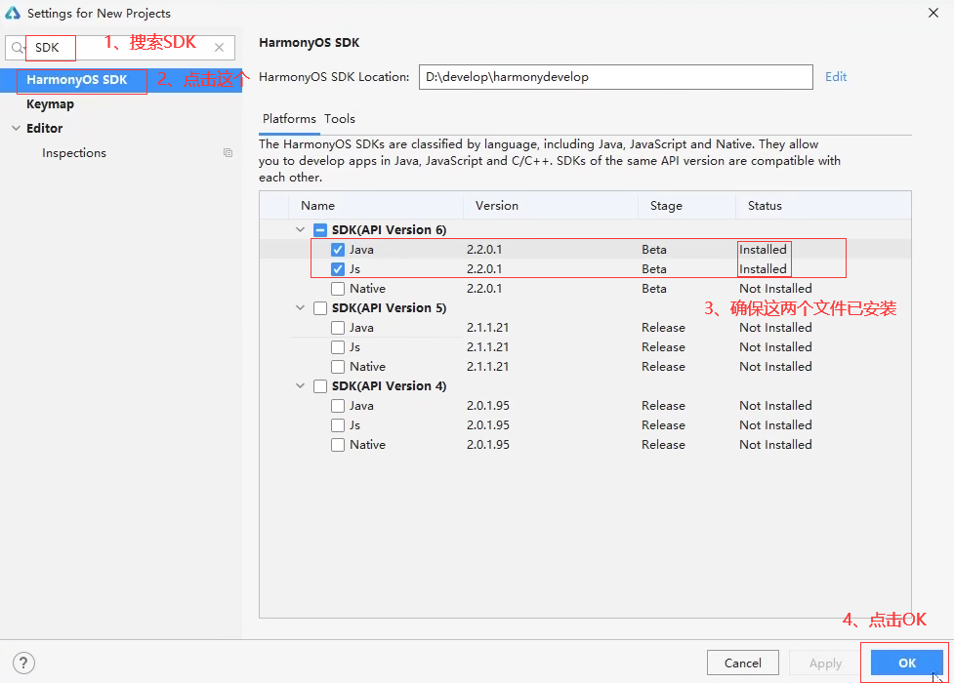
Task: Click the Apply button
Action: click(x=825, y=663)
